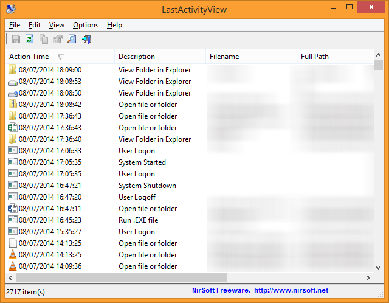389x303 pixels.
Task: Select window icon of System Started row
Action: tap(12, 162)
